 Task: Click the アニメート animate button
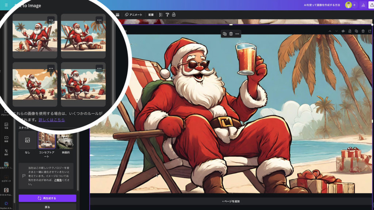[x=134, y=15]
